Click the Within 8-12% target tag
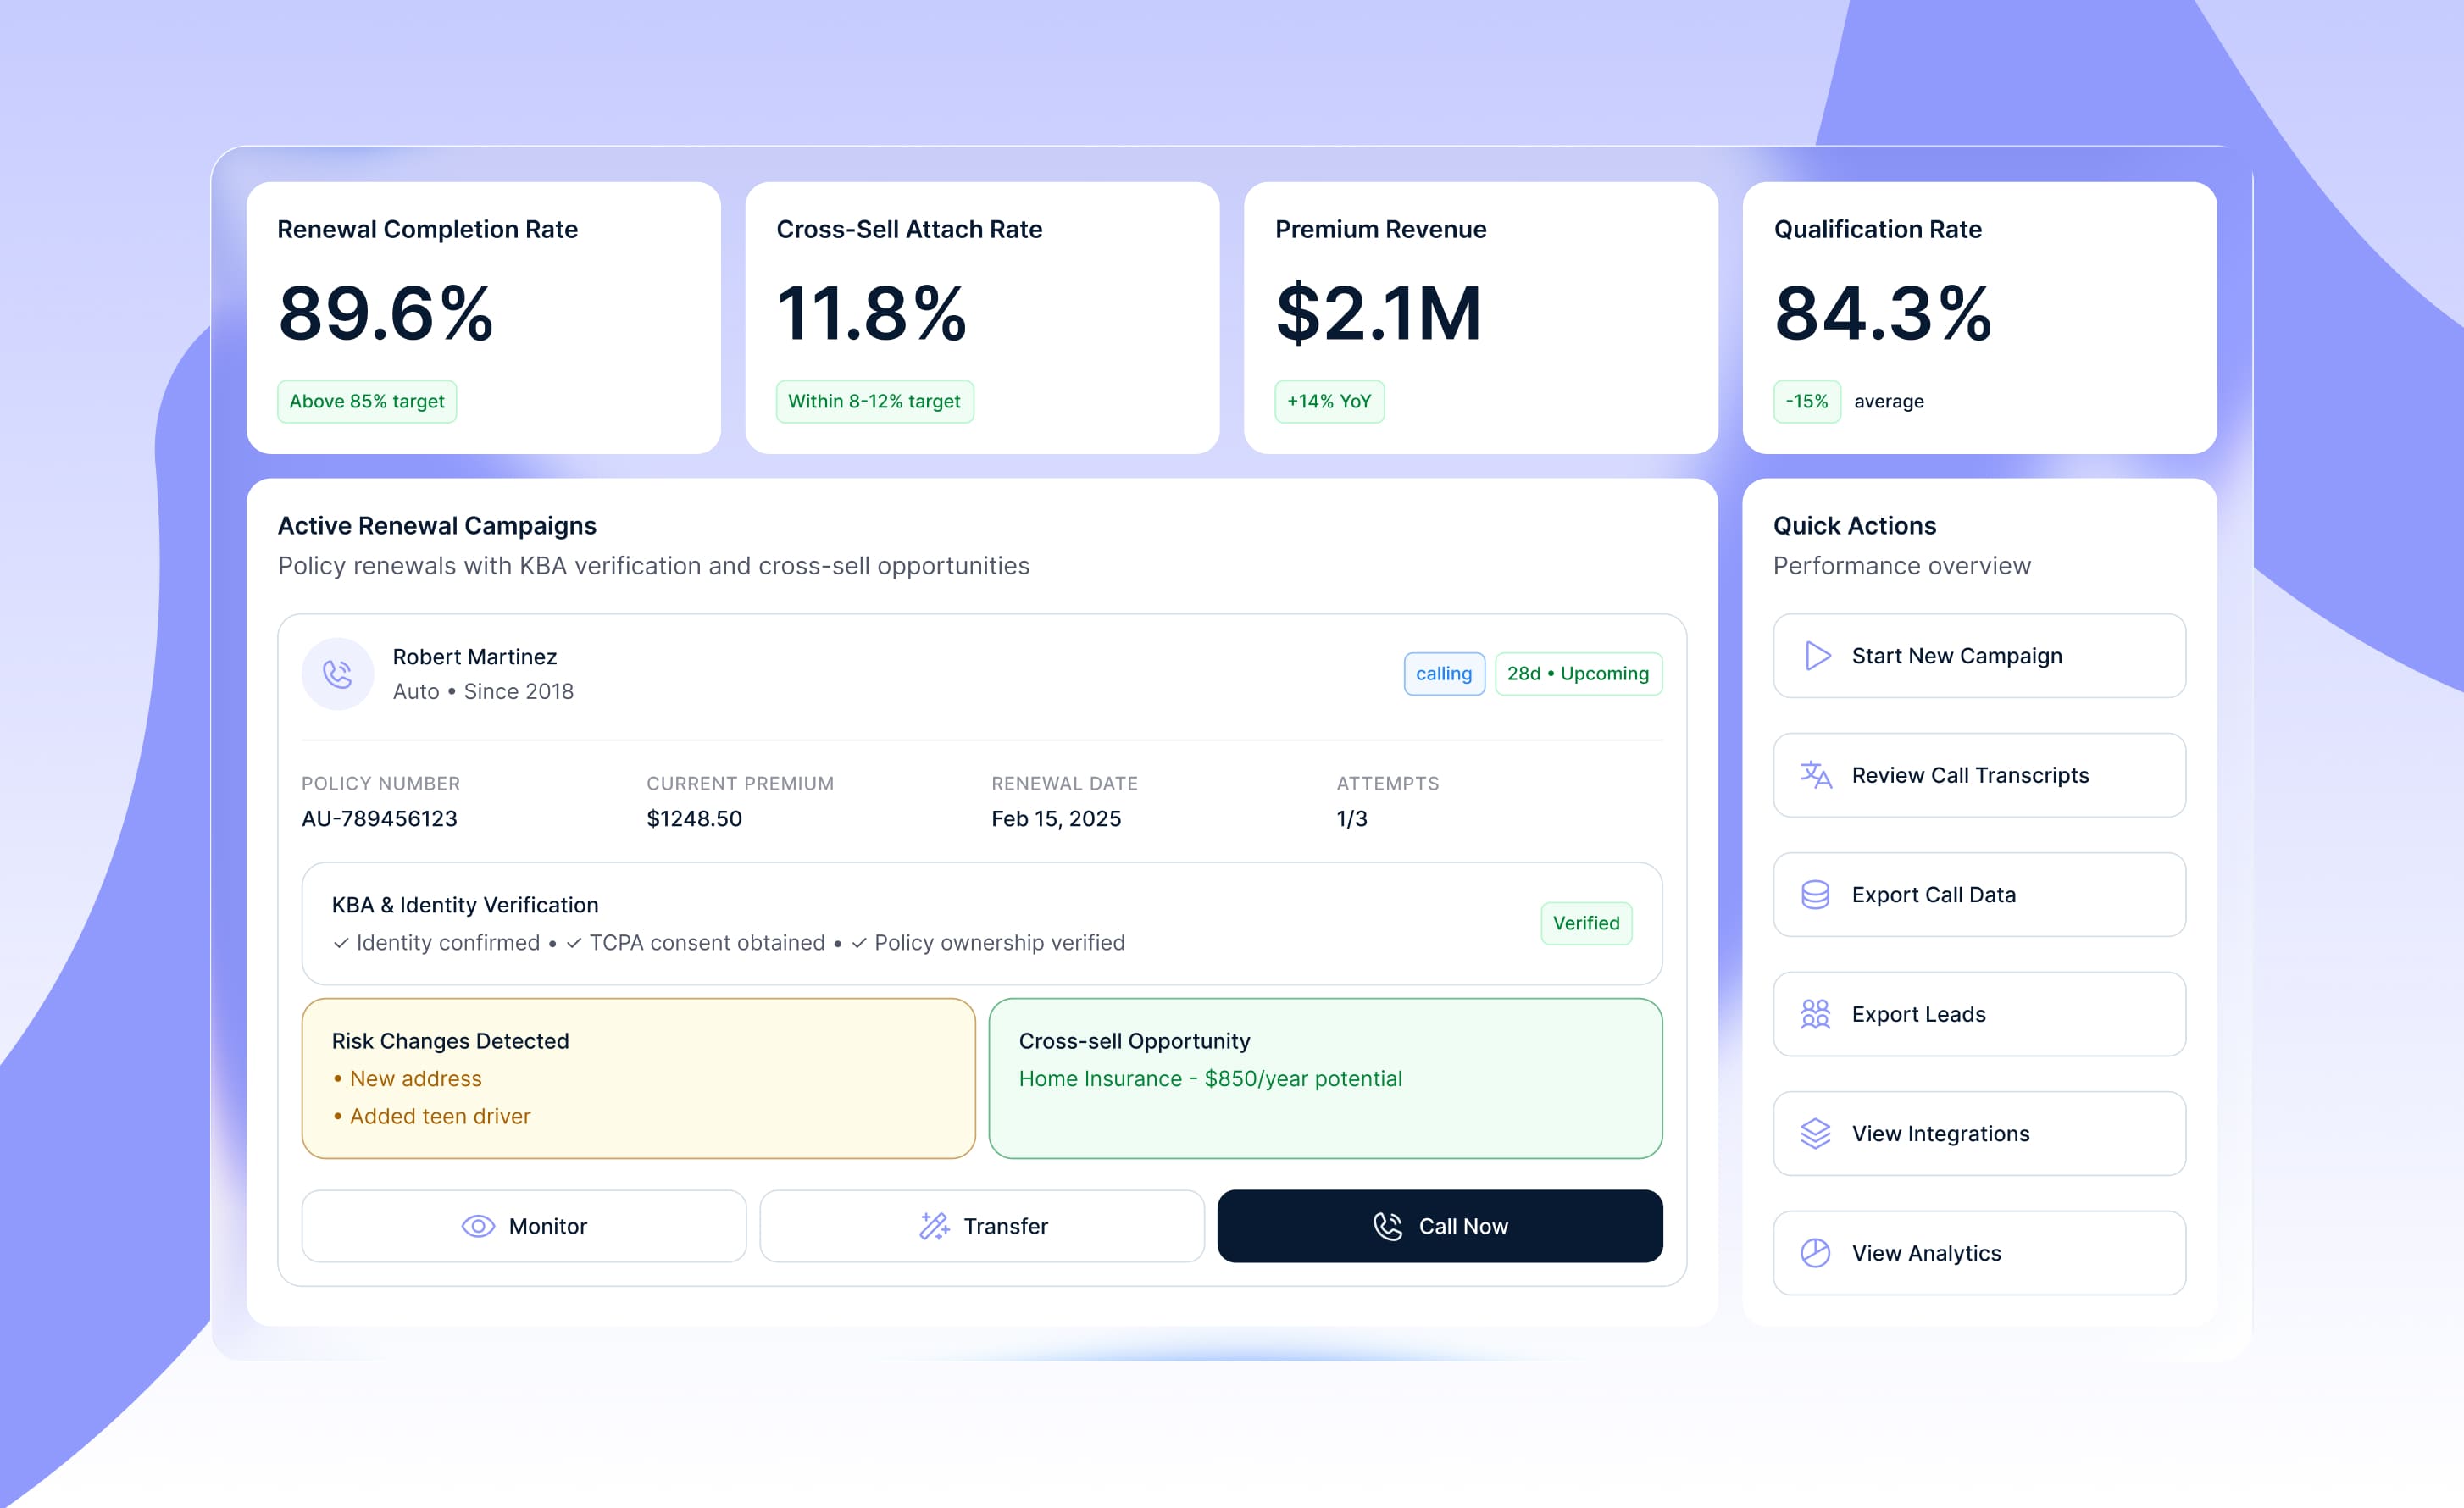Screen dimensions: 2464x1508 click(874, 401)
